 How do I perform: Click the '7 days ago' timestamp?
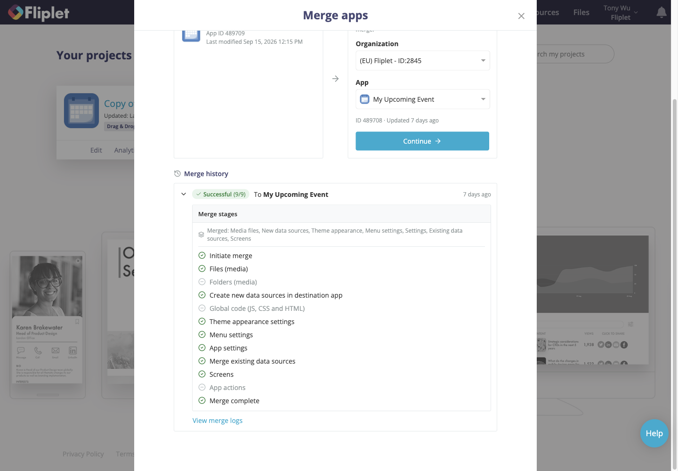click(x=477, y=195)
